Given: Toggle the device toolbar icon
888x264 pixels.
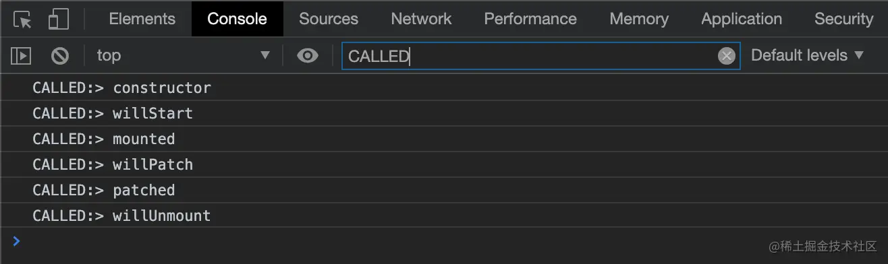Looking at the screenshot, I should (59, 20).
